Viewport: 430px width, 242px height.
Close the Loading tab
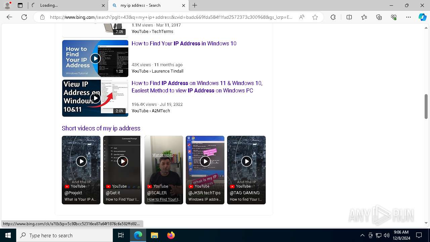coord(103,5)
